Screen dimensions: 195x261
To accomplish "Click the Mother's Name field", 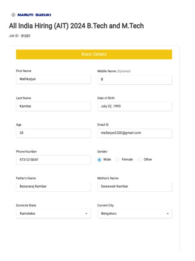I will 135,187.
